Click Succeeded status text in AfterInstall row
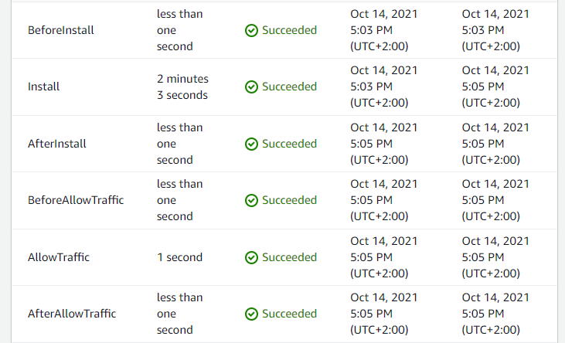 tap(289, 144)
